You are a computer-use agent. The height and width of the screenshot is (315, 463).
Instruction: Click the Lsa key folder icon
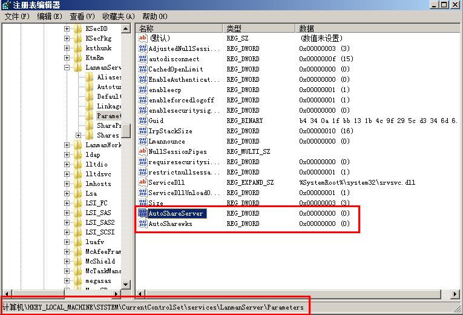tap(78, 193)
